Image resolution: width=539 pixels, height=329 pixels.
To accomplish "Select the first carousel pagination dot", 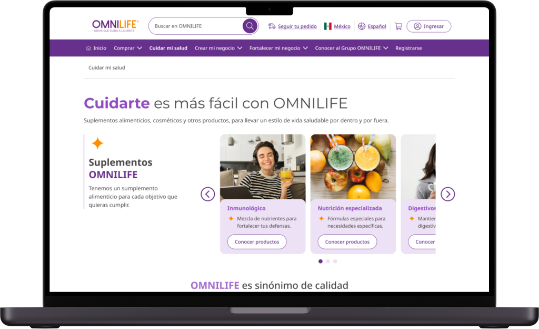I will click(x=321, y=262).
